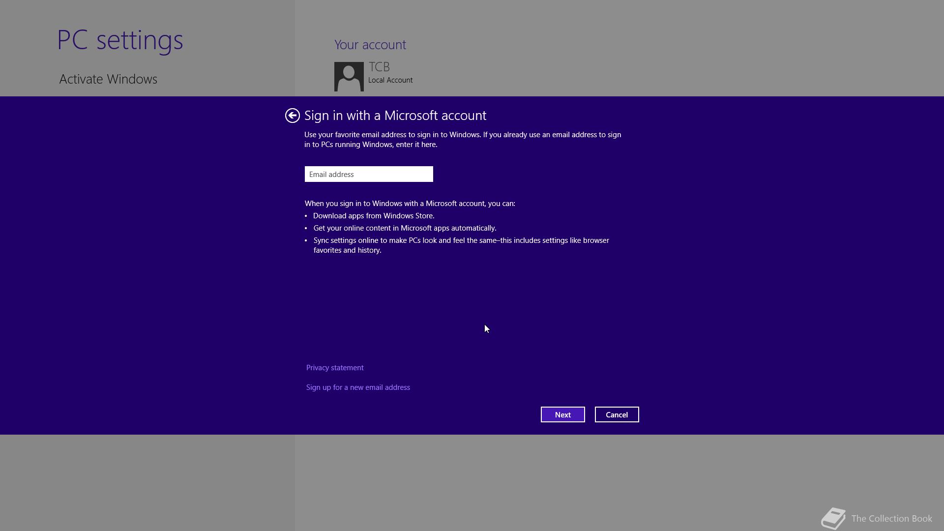The width and height of the screenshot is (944, 531).
Task: Click The Collection Book watermark text
Action: pos(891,519)
